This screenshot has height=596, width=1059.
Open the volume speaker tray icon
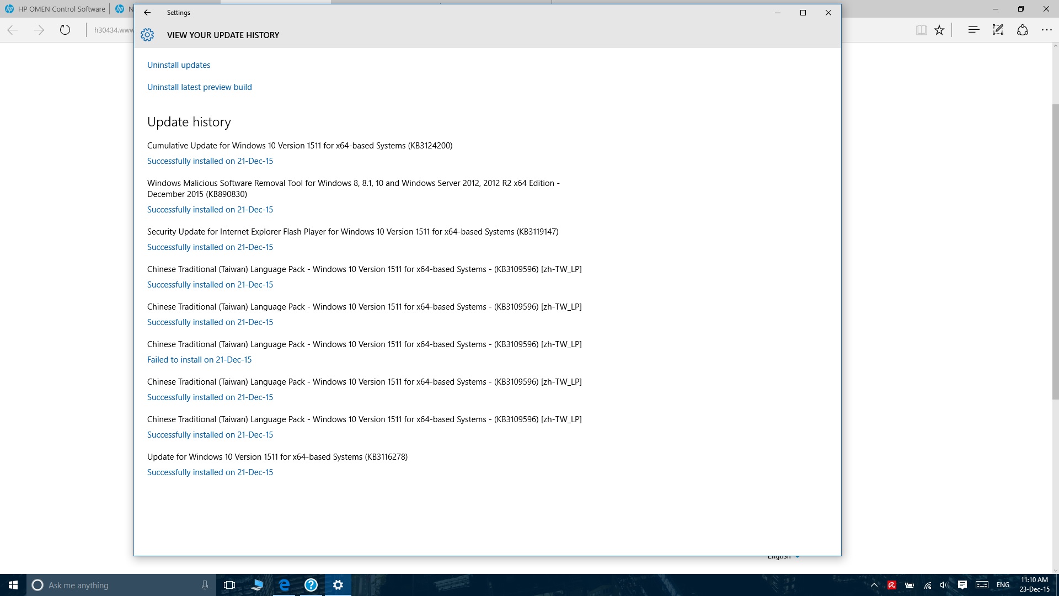944,585
